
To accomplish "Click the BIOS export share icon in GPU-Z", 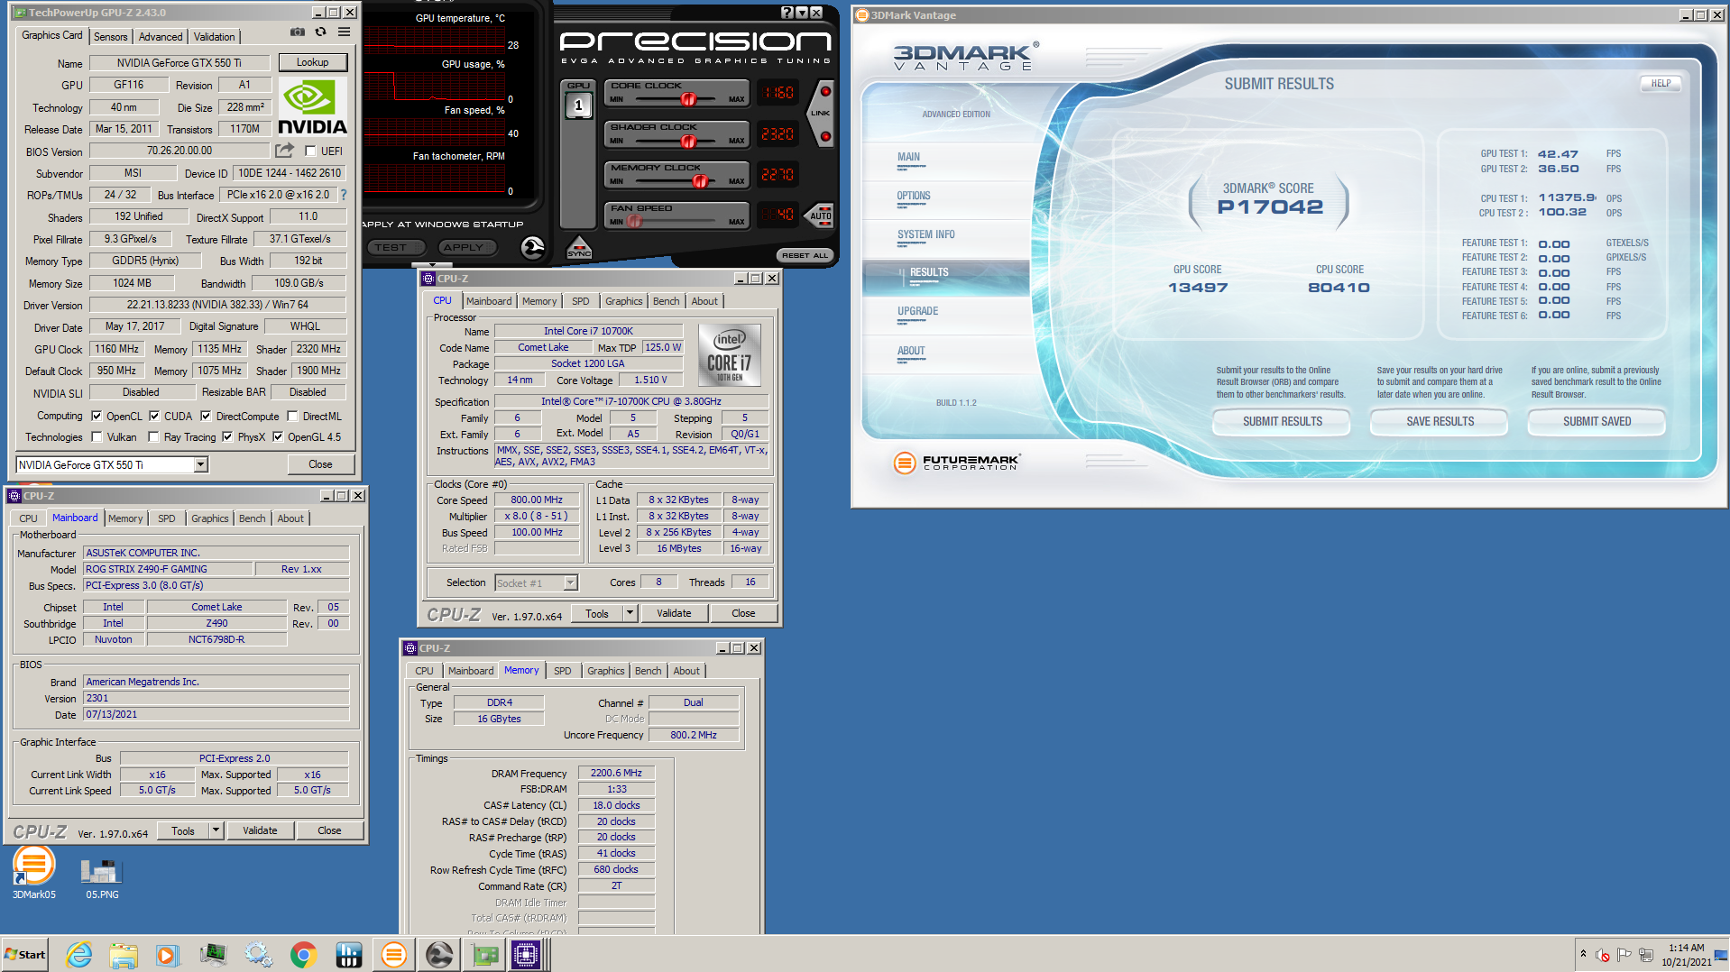I will click(285, 151).
